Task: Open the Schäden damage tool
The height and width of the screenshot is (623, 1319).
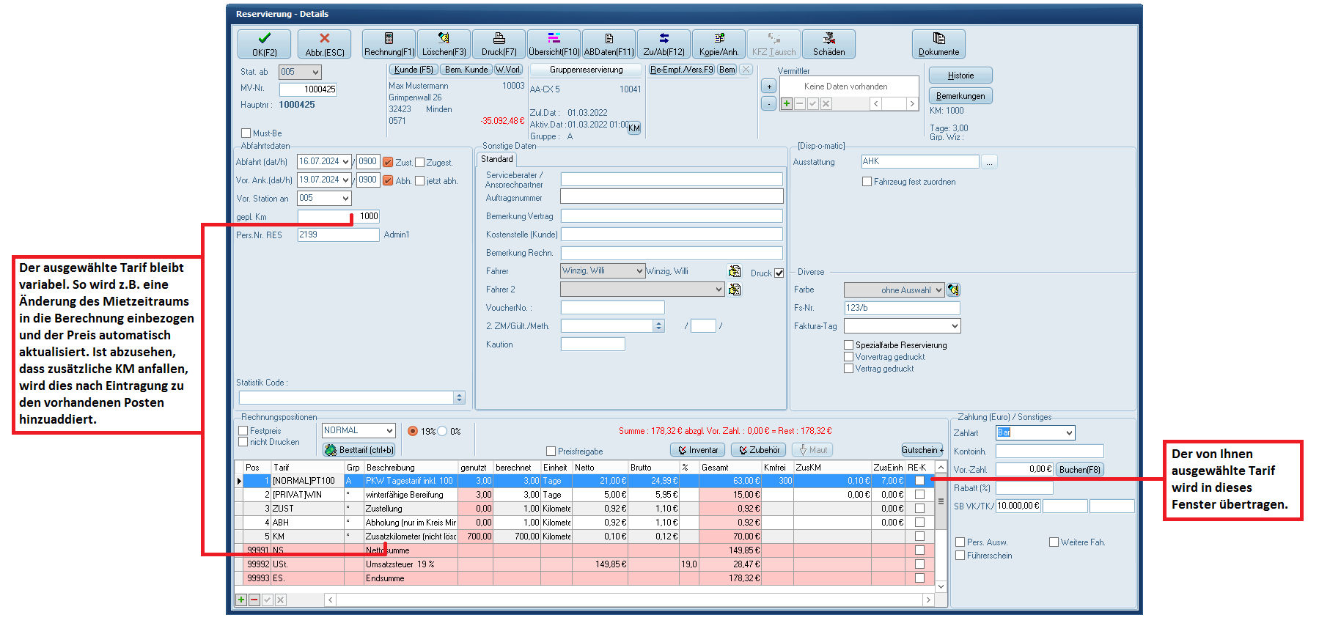Action: tap(828, 44)
